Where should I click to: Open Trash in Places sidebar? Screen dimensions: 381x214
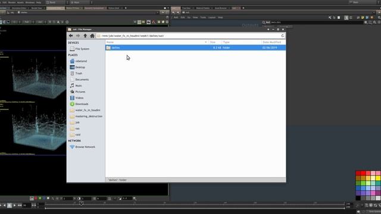(x=76, y=73)
